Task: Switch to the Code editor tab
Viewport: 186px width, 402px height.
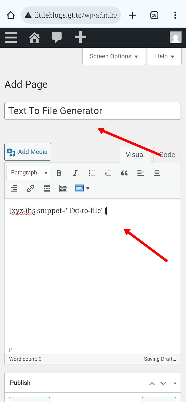Action: pyautogui.click(x=167, y=155)
